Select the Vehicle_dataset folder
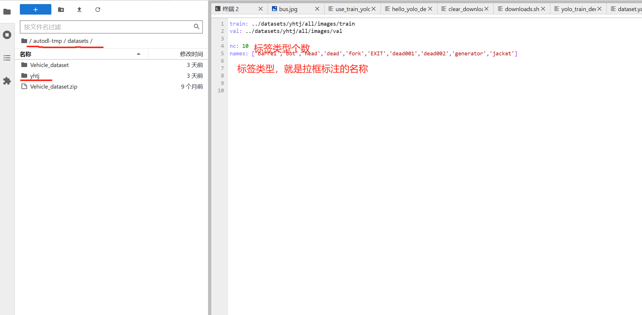The image size is (642, 315). point(111,65)
